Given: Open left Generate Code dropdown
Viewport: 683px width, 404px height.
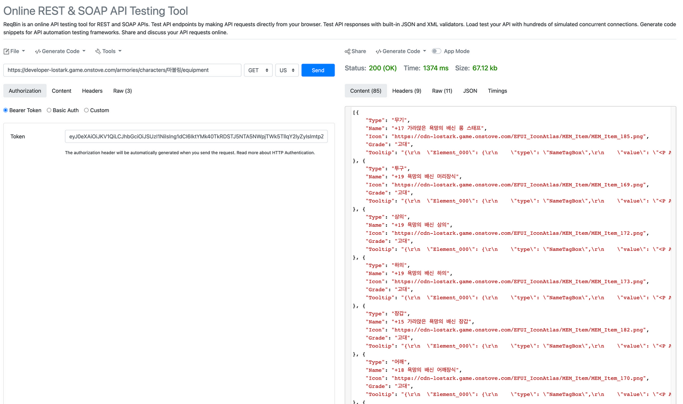Looking at the screenshot, I should coord(60,51).
